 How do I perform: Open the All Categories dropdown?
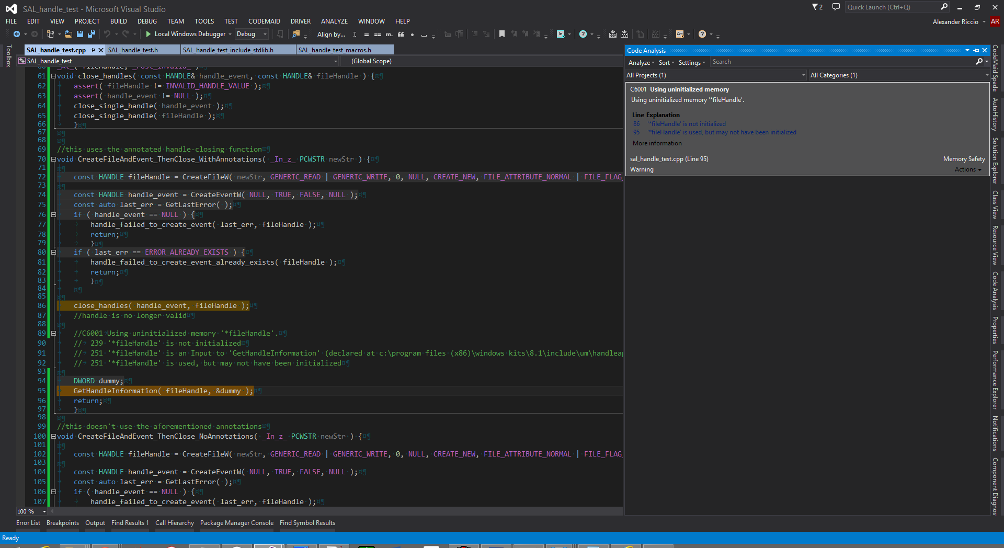(986, 75)
